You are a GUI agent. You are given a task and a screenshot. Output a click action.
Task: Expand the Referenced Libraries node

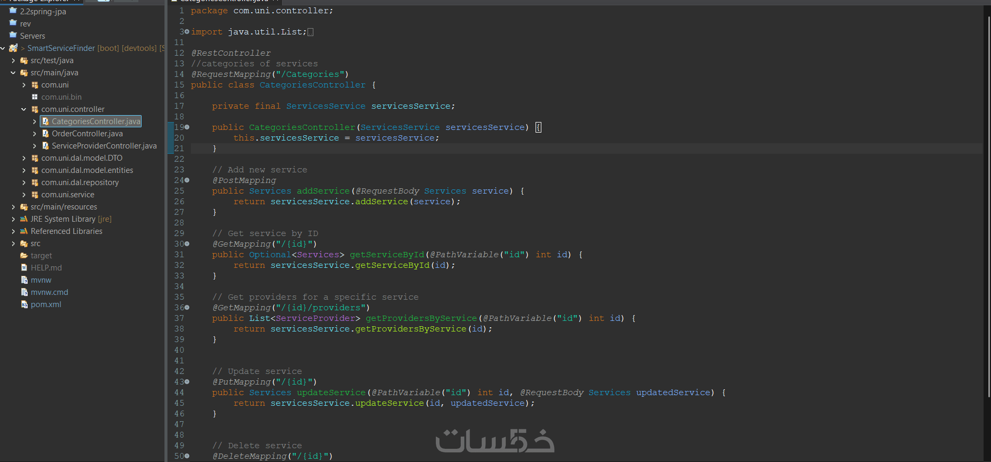coord(13,231)
